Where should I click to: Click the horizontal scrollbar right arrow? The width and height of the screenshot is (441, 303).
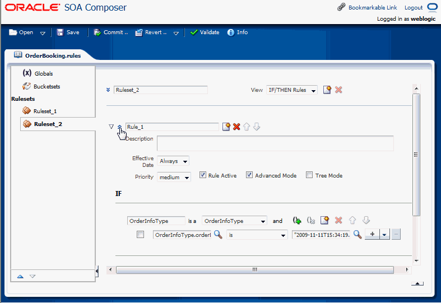pyautogui.click(x=407, y=269)
